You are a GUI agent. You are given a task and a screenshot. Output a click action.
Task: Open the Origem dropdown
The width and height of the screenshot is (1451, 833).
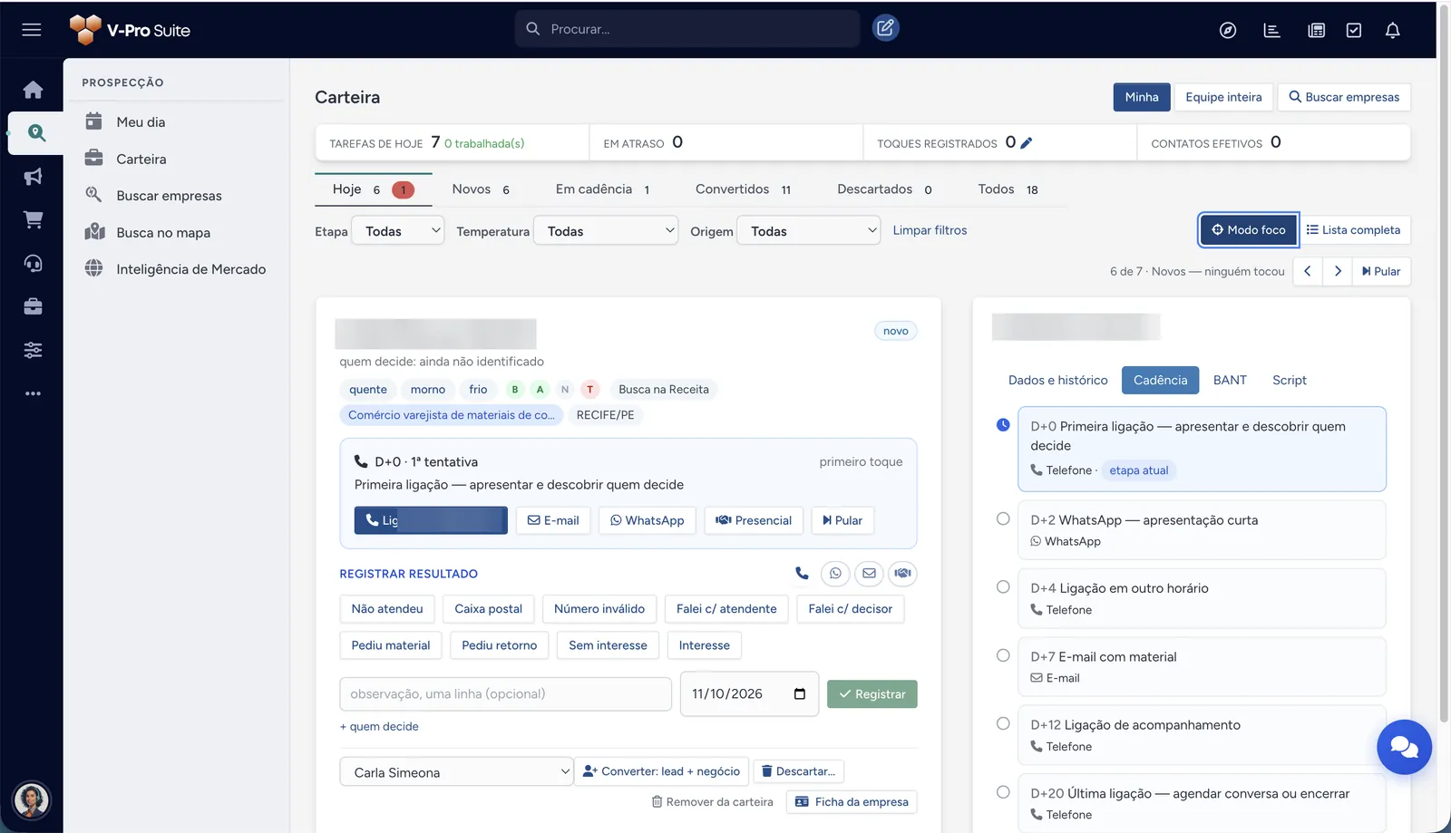coord(809,231)
